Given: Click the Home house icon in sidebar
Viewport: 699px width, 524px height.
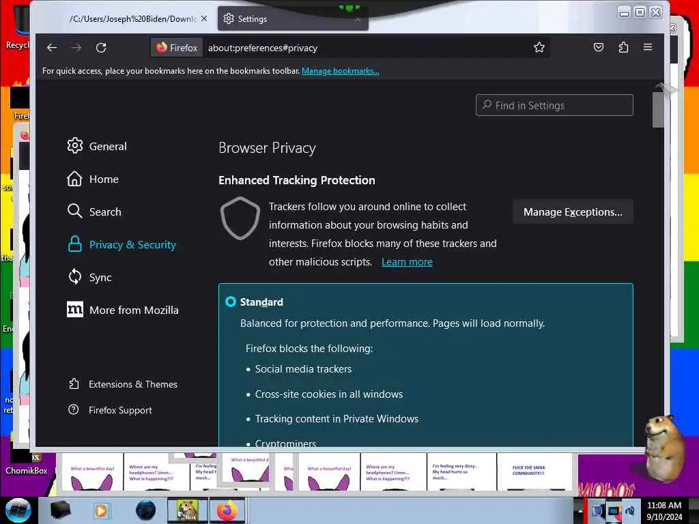Looking at the screenshot, I should point(74,179).
